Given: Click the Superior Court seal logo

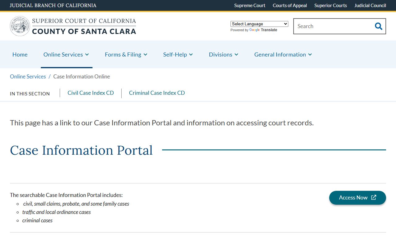Looking at the screenshot, I should pyautogui.click(x=20, y=26).
